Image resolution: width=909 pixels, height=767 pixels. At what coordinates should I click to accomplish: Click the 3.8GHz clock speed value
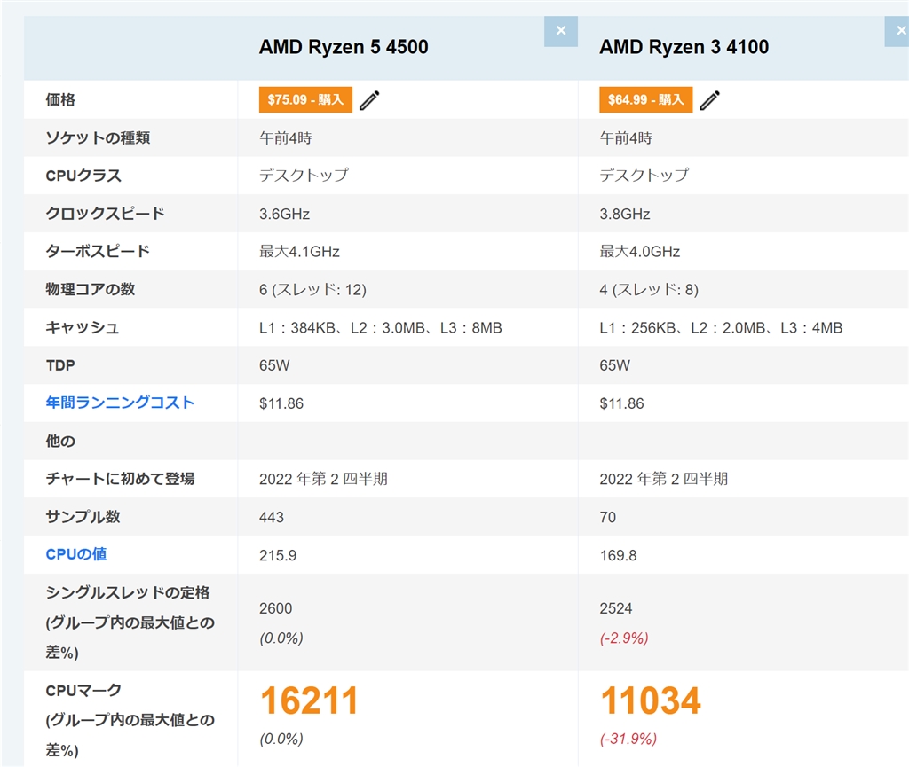click(624, 215)
